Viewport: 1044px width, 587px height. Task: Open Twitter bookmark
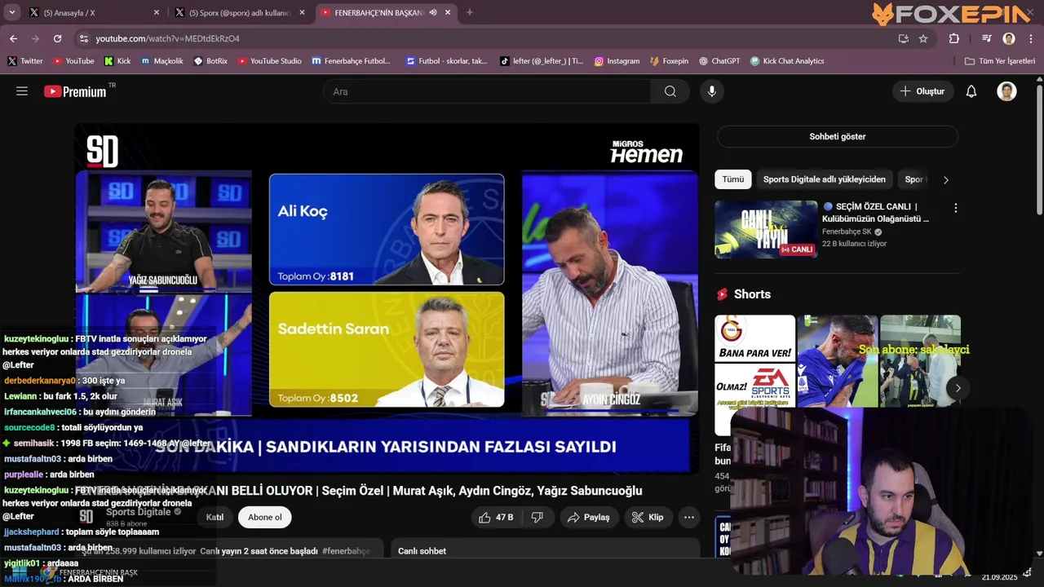pyautogui.click(x=25, y=61)
